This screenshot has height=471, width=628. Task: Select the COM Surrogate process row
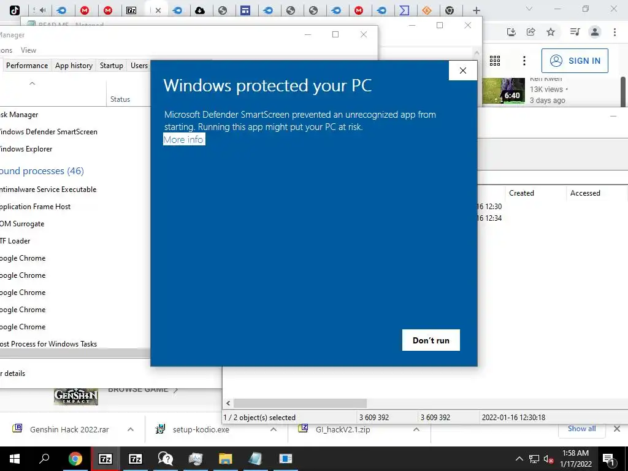pyautogui.click(x=75, y=224)
